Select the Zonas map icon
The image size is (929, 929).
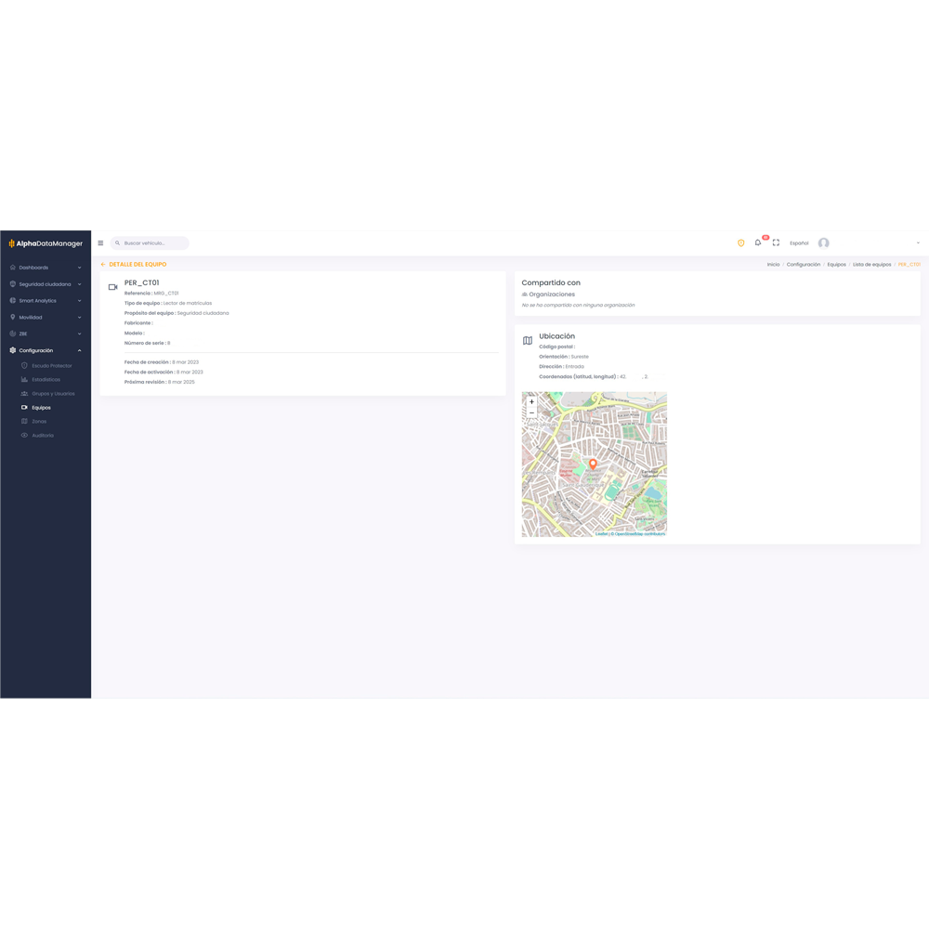click(24, 421)
